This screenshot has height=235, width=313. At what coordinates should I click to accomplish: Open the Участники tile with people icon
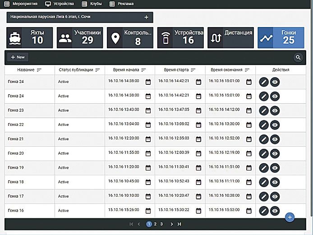click(x=80, y=37)
